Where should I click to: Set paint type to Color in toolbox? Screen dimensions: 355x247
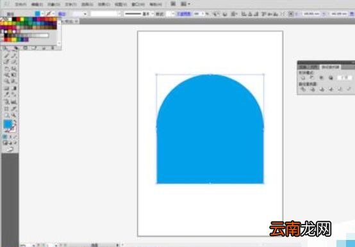[5, 136]
